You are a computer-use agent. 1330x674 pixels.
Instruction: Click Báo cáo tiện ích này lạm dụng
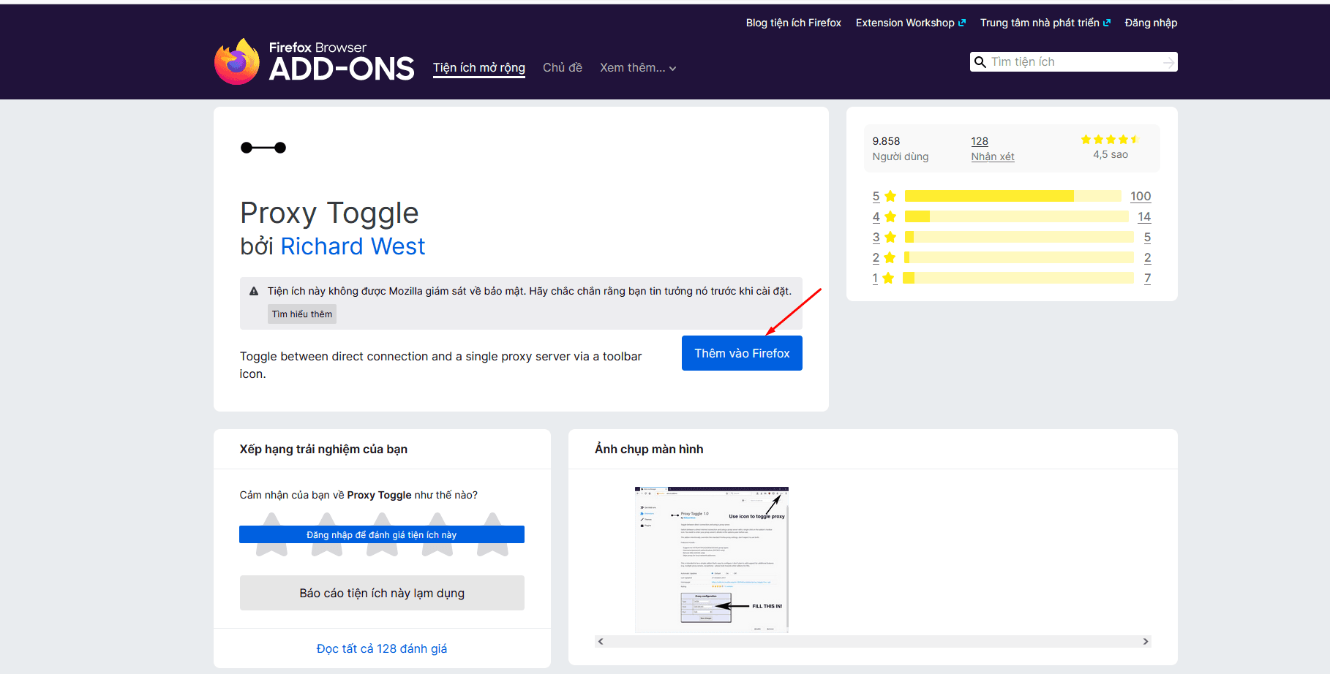(382, 593)
